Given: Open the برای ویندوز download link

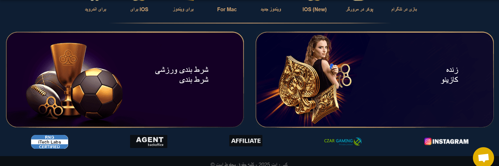Looking at the screenshot, I should click(x=183, y=9).
